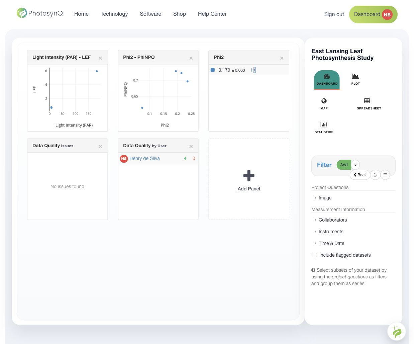The image size is (414, 344).
Task: Click the plus icon to add panel
Action: tap(249, 175)
